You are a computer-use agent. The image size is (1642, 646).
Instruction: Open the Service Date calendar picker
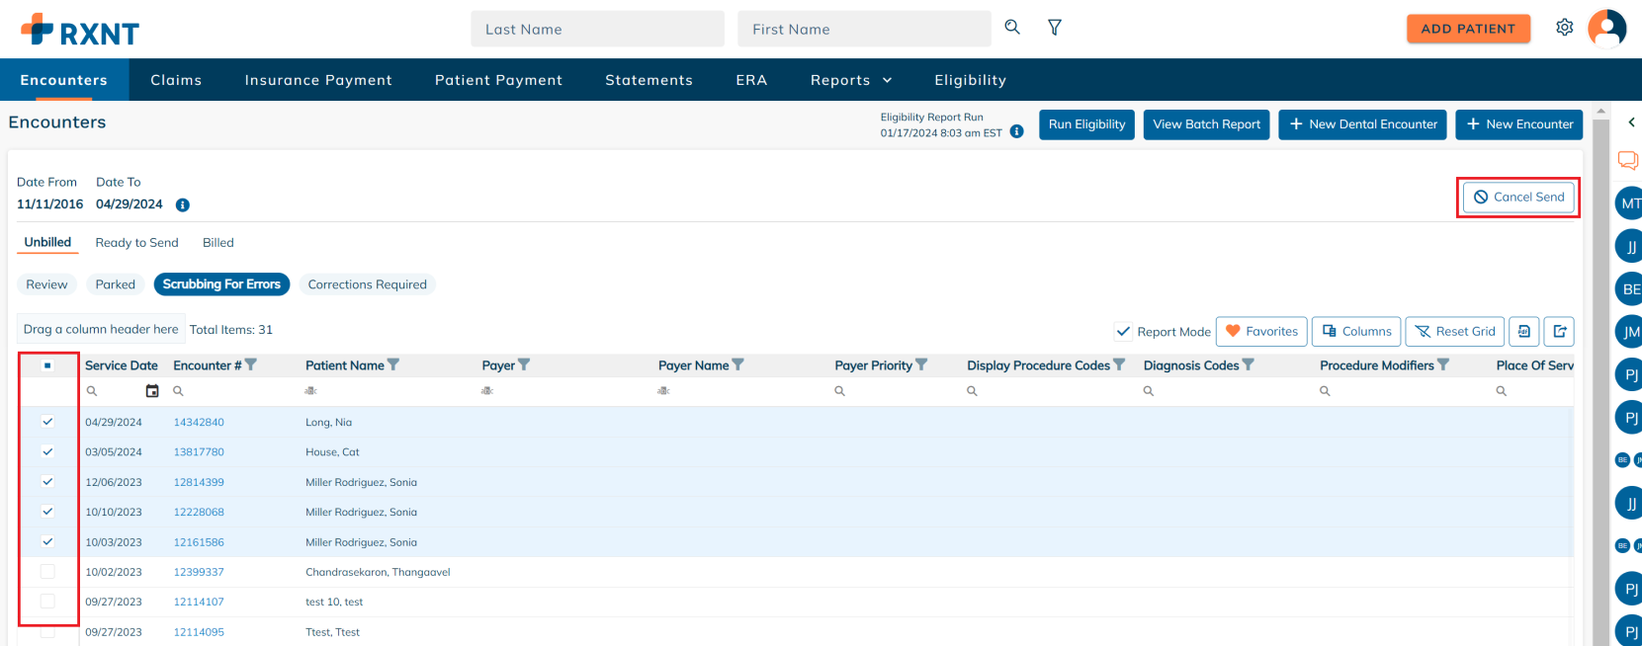pos(152,391)
